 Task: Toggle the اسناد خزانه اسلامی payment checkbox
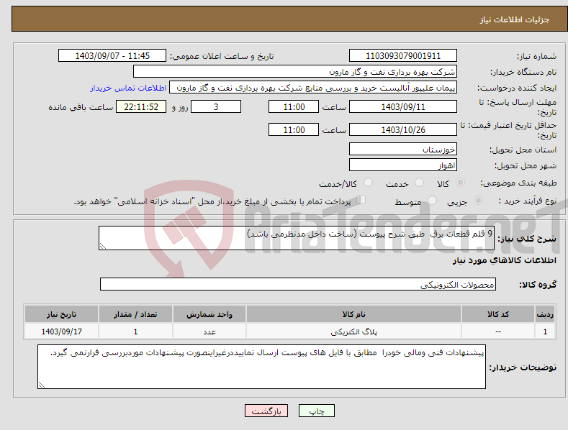[x=361, y=200]
